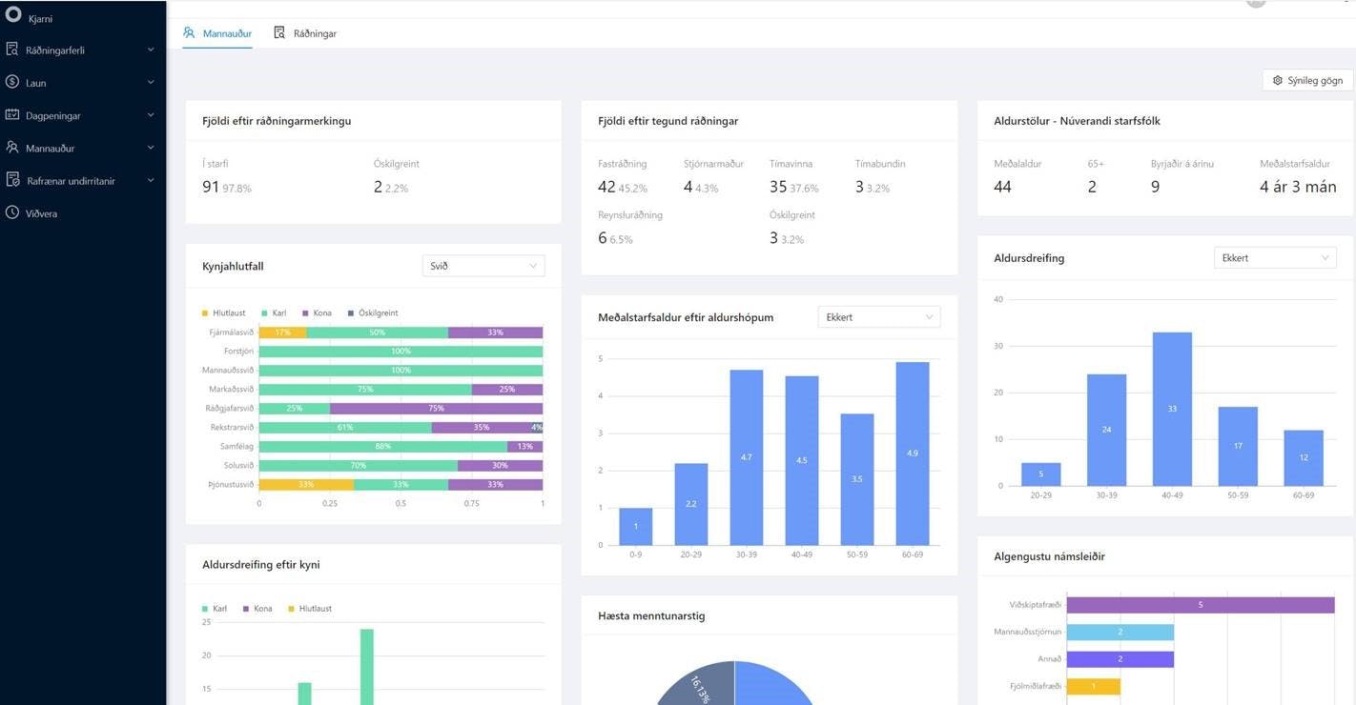The image size is (1356, 705).
Task: Click the 40-49 bar in Aldursdreifing
Action: pos(1172,409)
